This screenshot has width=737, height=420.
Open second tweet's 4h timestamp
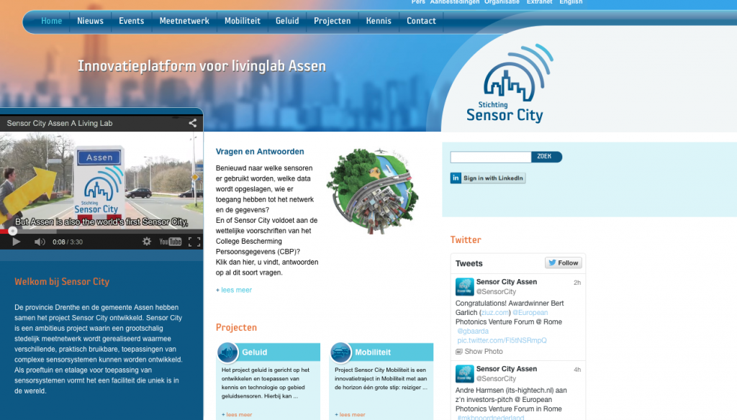[x=577, y=370]
